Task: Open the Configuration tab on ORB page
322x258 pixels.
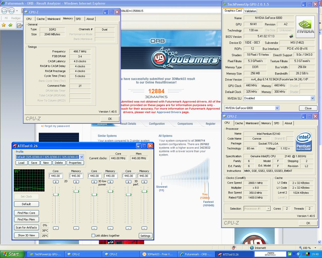Action: point(157,124)
